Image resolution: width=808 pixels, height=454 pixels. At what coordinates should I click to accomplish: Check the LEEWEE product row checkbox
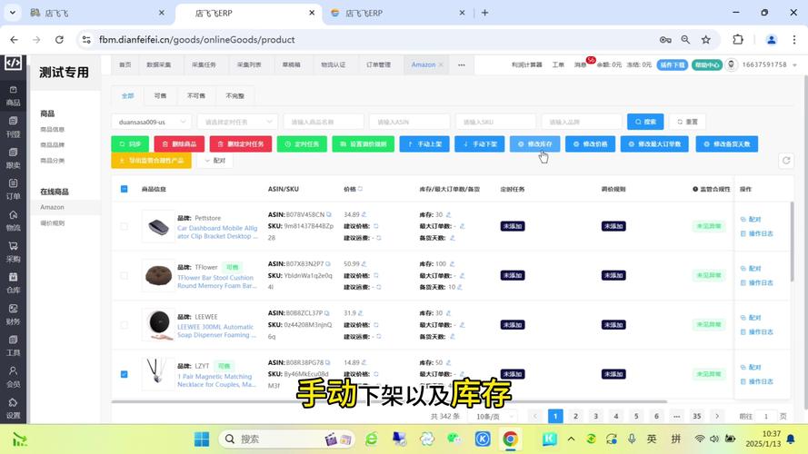pos(125,325)
